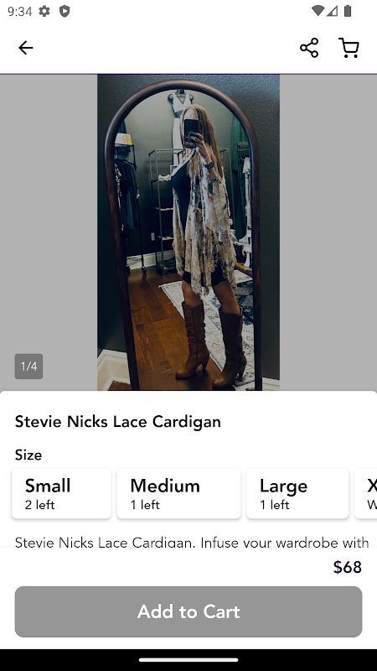Select the Small size option
Screen dimensions: 377x671
point(61,493)
